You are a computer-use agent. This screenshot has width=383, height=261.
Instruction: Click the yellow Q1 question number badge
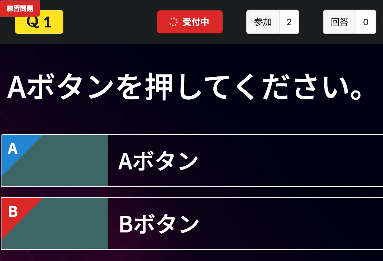click(39, 22)
